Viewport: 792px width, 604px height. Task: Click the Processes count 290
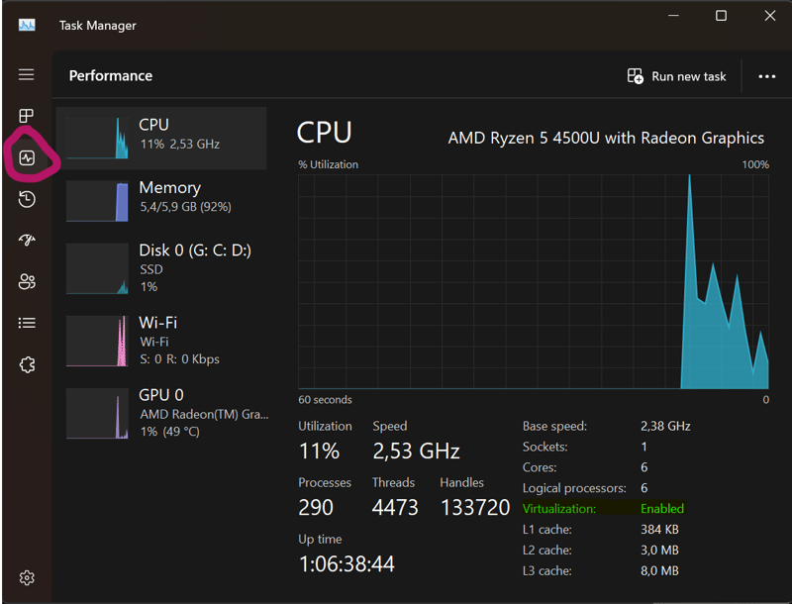(316, 507)
